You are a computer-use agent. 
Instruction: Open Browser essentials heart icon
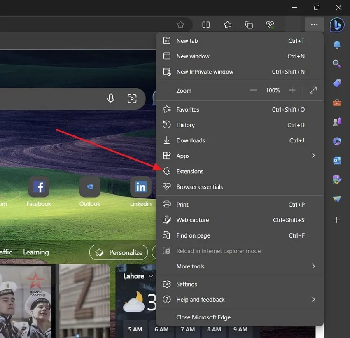(x=270, y=25)
